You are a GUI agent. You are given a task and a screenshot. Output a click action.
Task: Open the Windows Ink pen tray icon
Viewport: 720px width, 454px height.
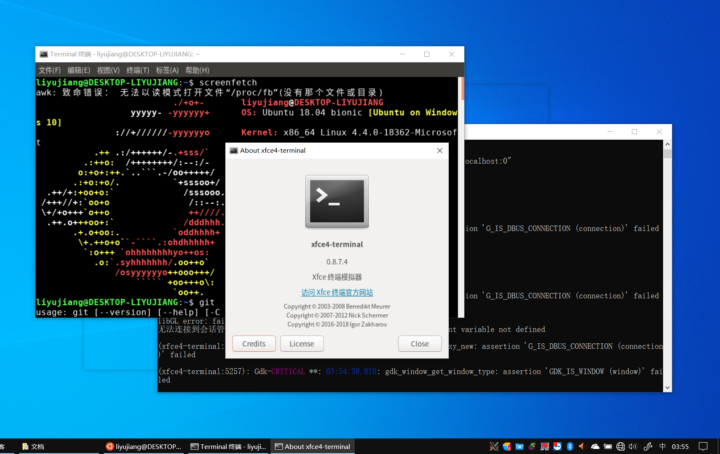pyautogui.click(x=648, y=446)
